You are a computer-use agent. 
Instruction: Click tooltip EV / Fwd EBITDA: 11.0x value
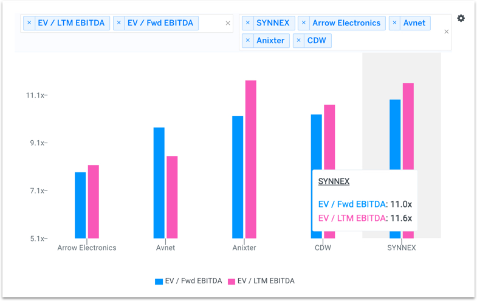365,204
